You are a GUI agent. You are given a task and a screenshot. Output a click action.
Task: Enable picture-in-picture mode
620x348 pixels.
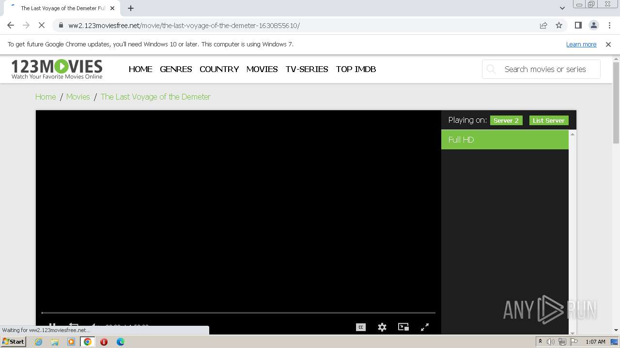point(403,327)
